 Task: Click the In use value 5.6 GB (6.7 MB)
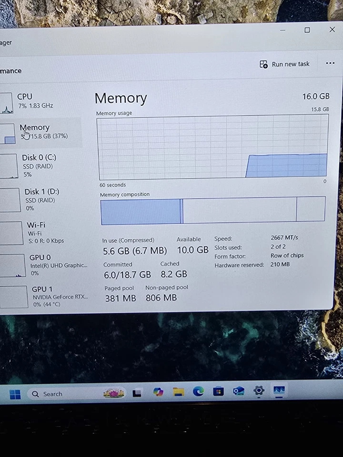click(135, 251)
